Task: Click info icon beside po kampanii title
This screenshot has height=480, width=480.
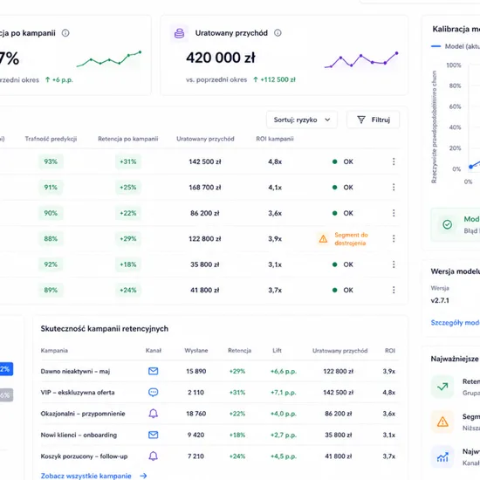Action: (x=65, y=33)
